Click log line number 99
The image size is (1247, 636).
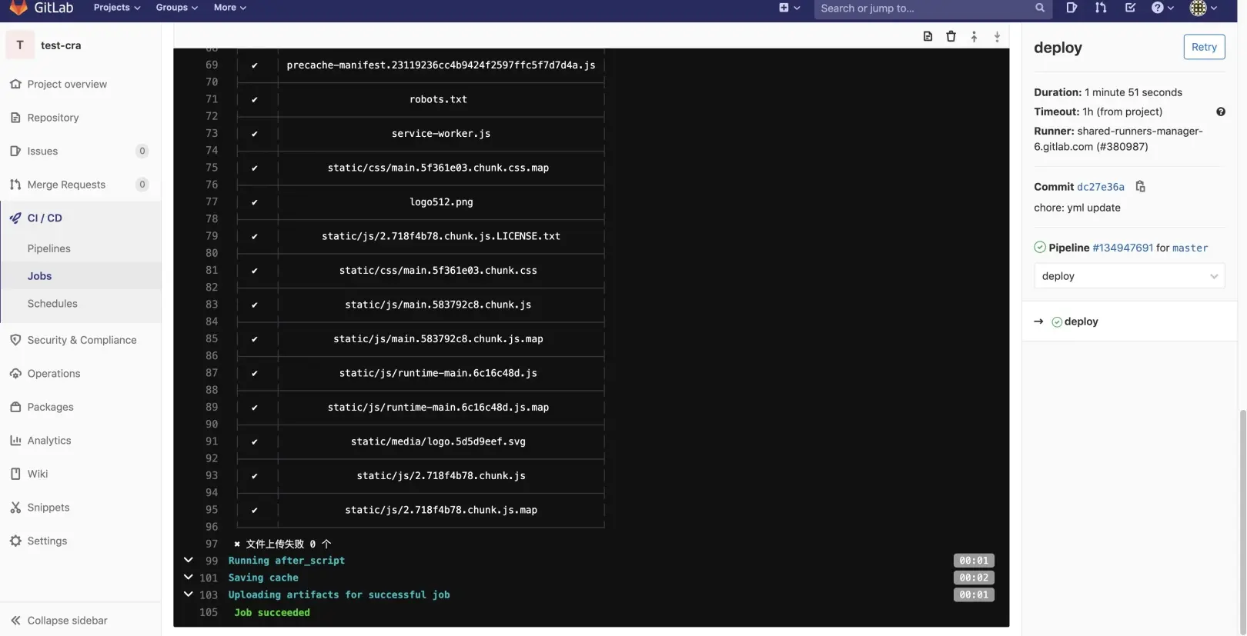tap(212, 561)
